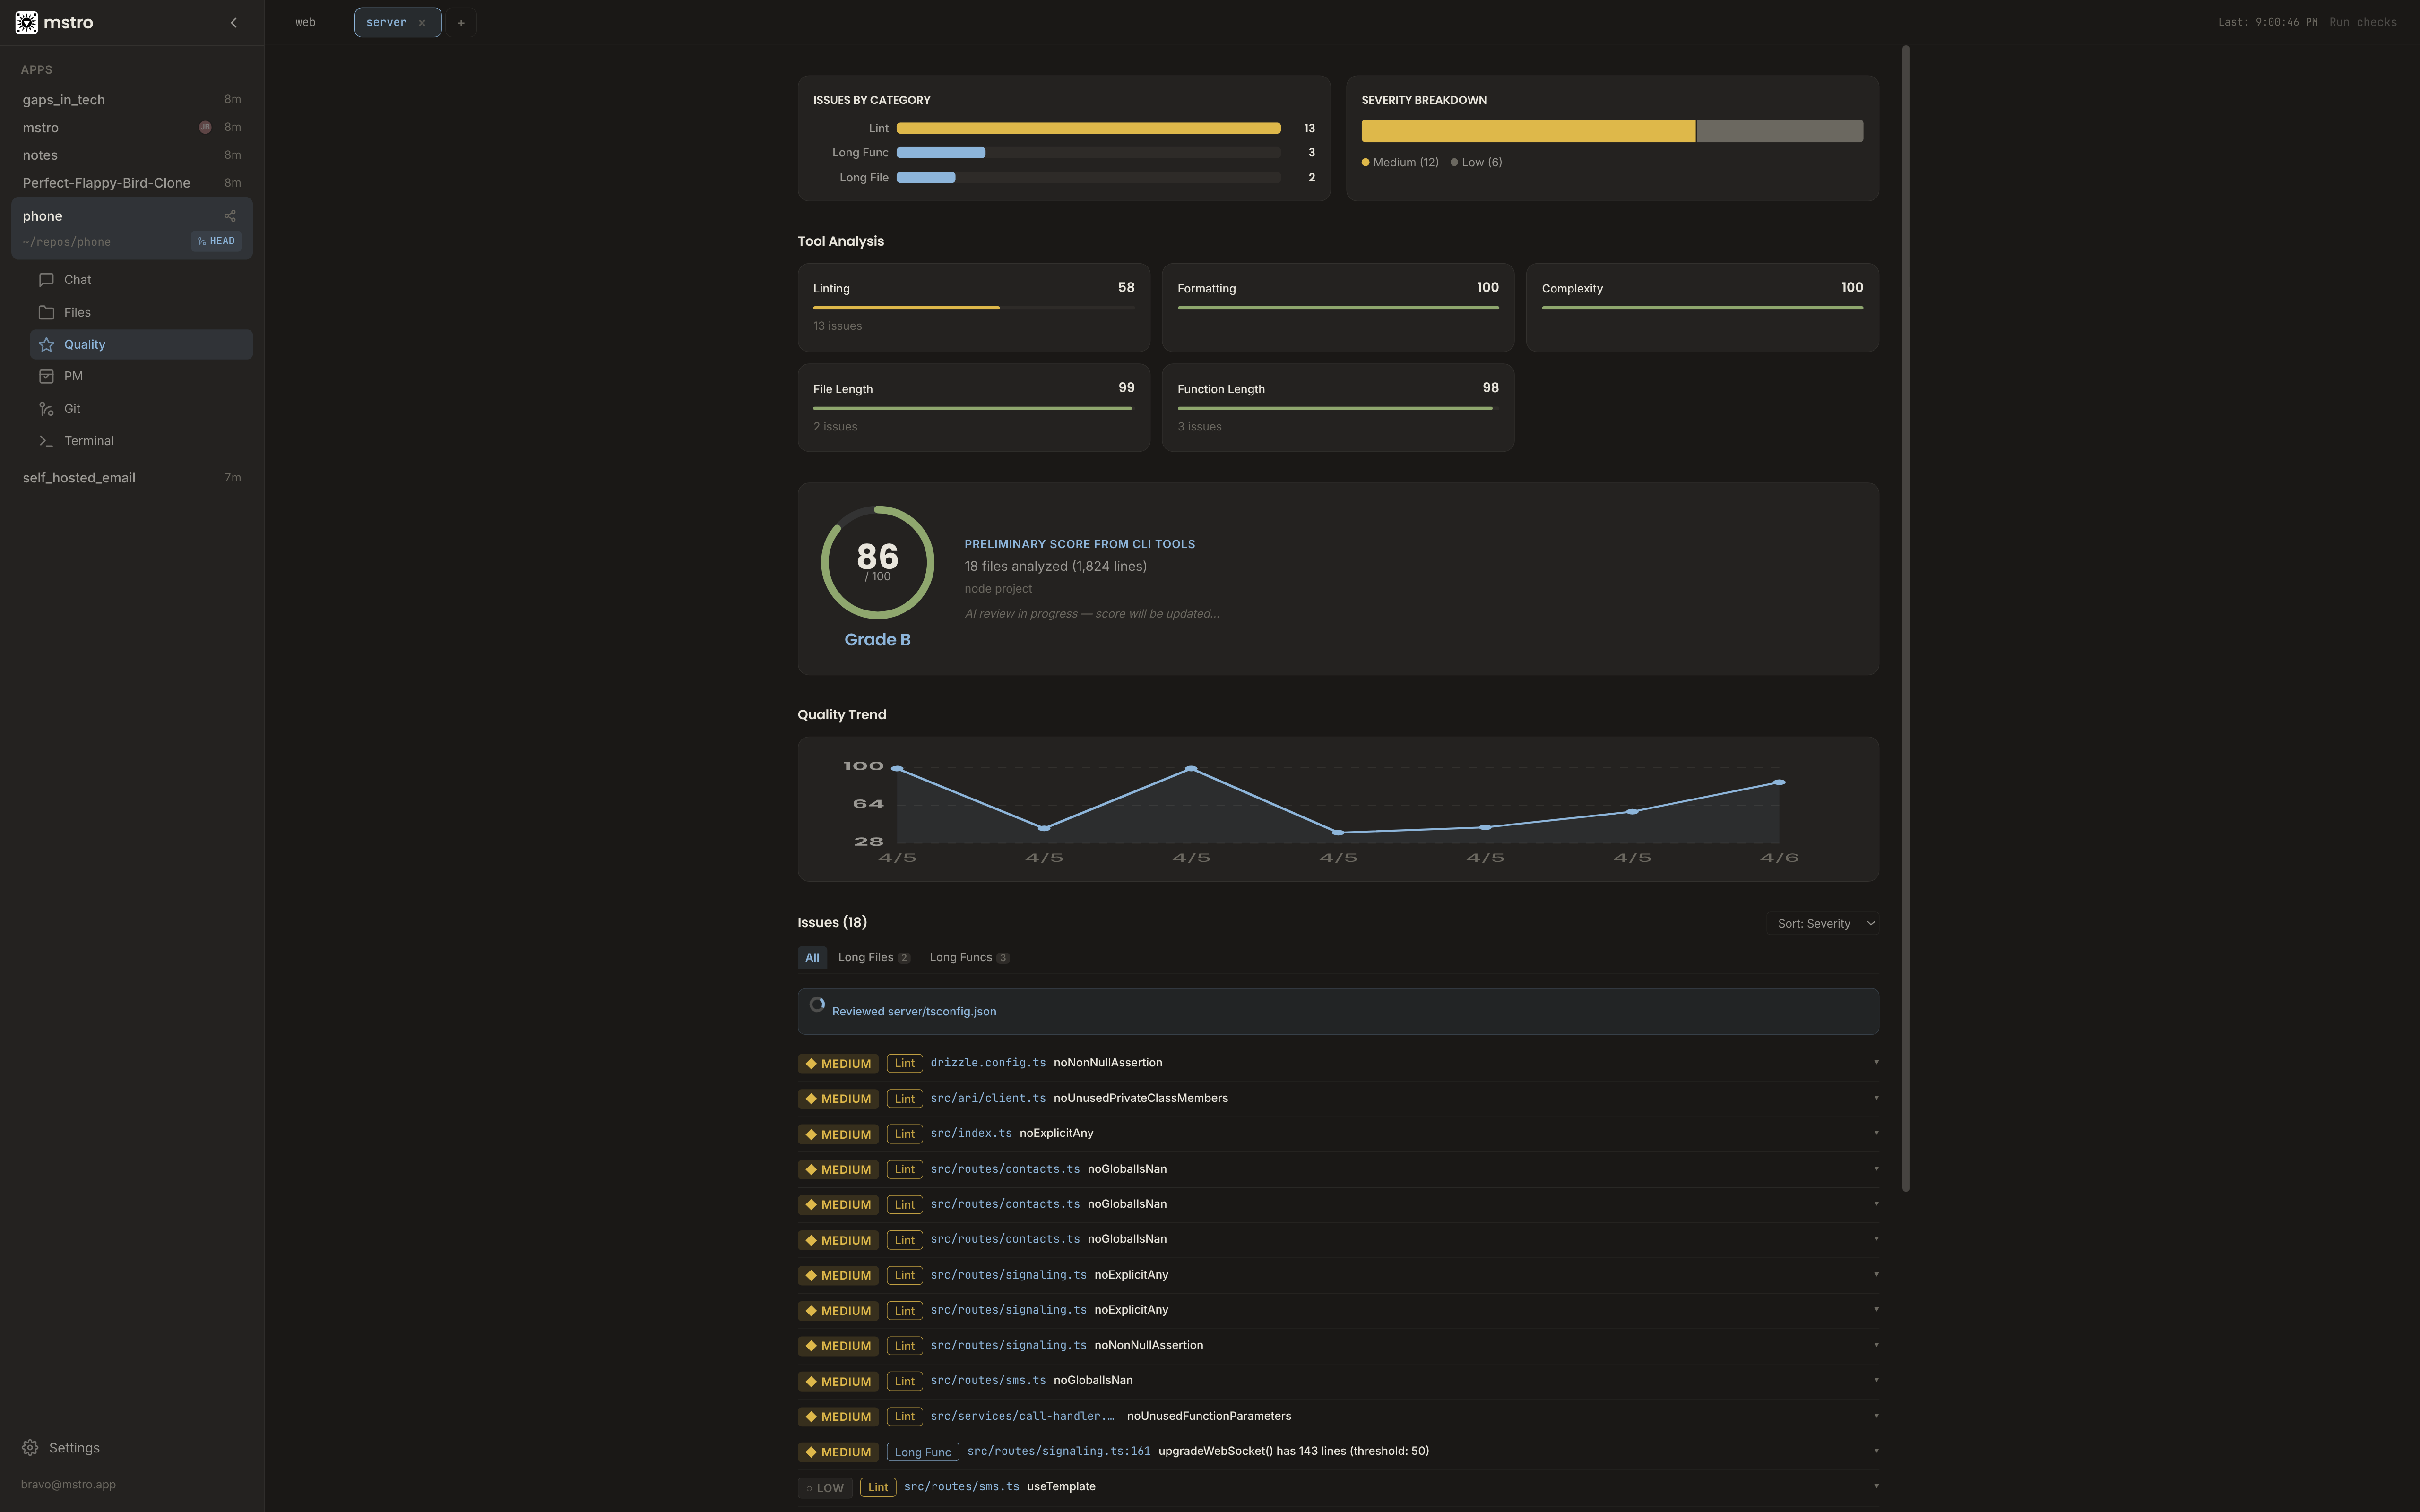Image resolution: width=2420 pixels, height=1512 pixels.
Task: Close the server tab
Action: [422, 22]
